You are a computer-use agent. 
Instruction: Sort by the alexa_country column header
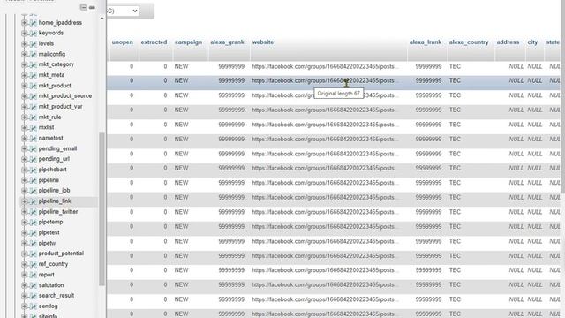469,42
